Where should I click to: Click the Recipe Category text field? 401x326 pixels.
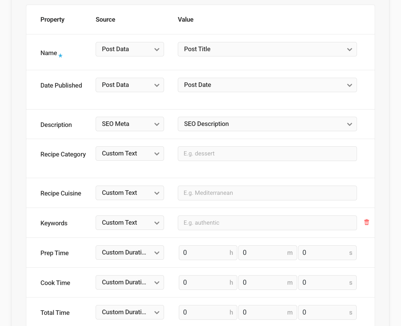[267, 153]
